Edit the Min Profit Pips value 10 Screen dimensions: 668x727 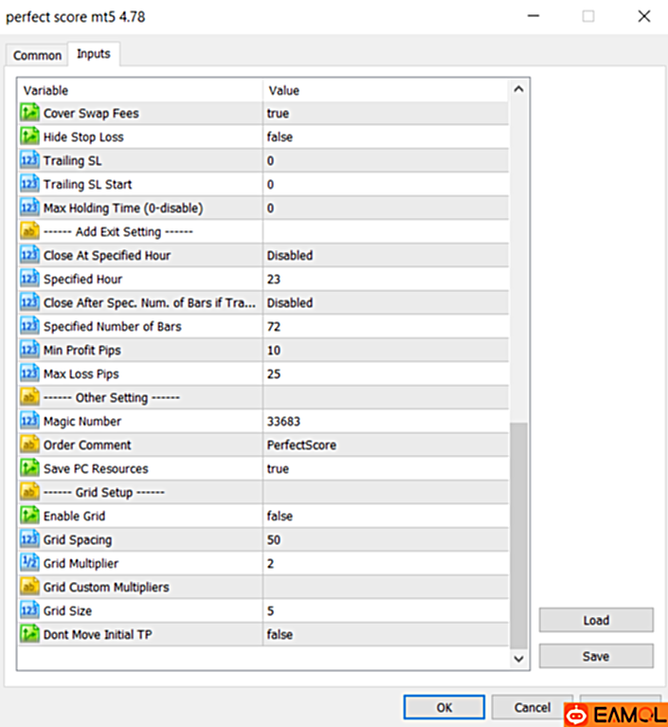pos(386,350)
